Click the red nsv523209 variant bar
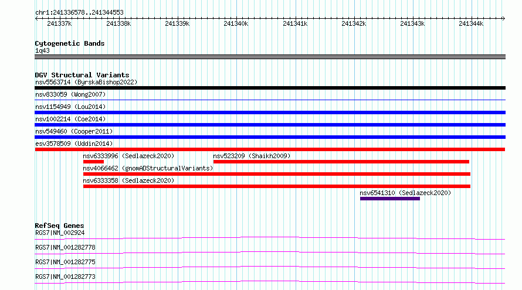The image size is (522, 290). coord(341,162)
